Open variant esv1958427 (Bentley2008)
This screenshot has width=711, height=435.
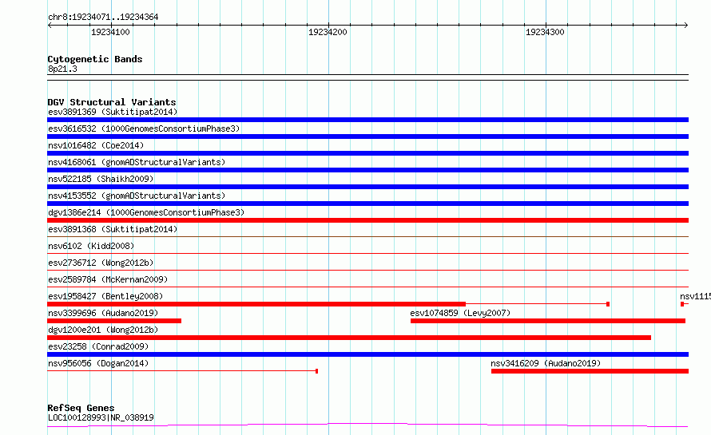pyautogui.click(x=105, y=296)
